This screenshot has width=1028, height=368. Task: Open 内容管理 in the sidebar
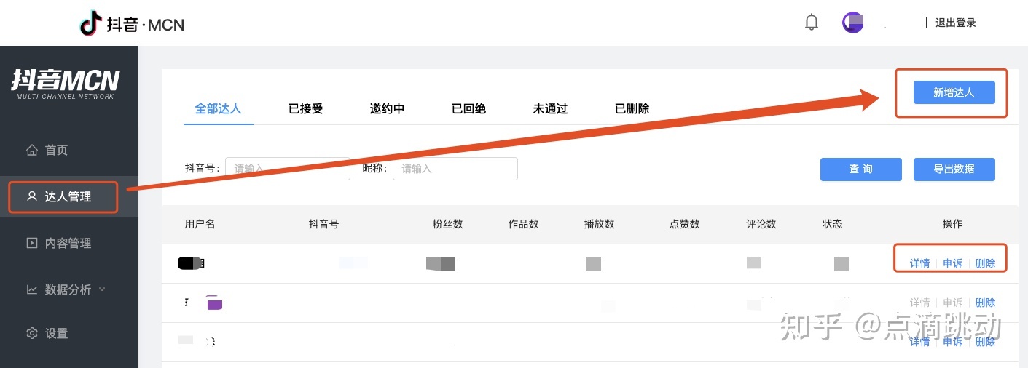[68, 243]
